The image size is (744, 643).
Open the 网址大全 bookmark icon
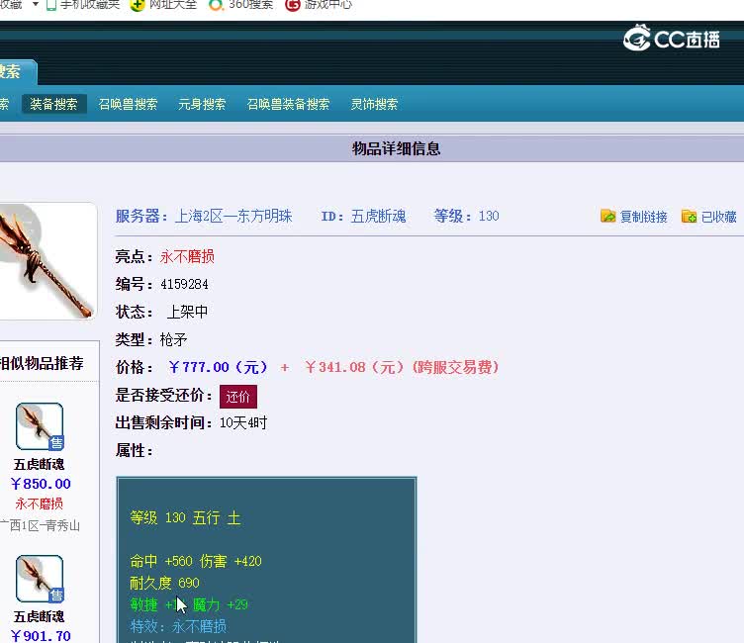point(138,5)
